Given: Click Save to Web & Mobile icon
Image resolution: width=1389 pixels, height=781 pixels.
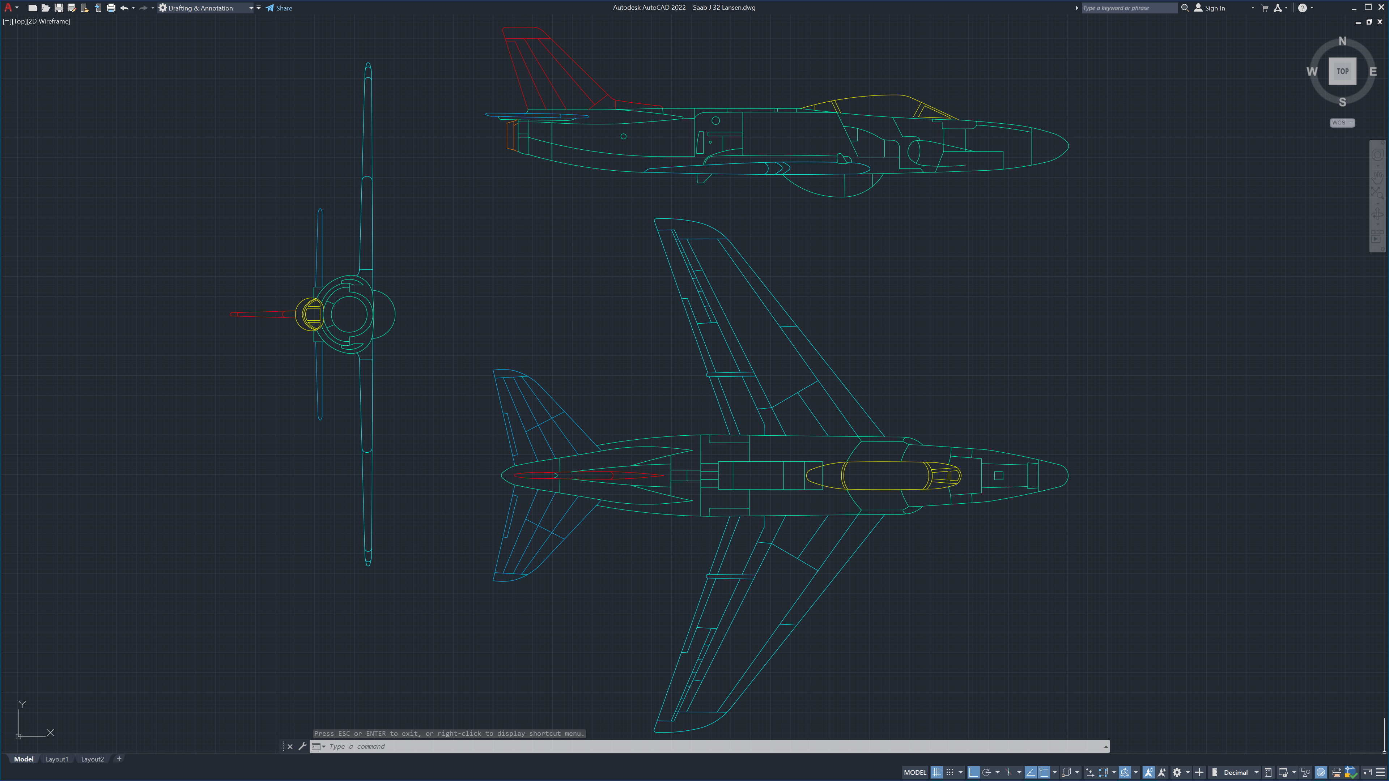Looking at the screenshot, I should coord(98,8).
